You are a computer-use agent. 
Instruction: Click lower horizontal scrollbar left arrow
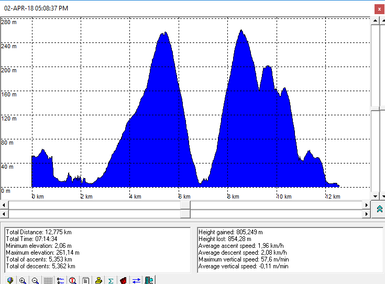tap(5, 214)
